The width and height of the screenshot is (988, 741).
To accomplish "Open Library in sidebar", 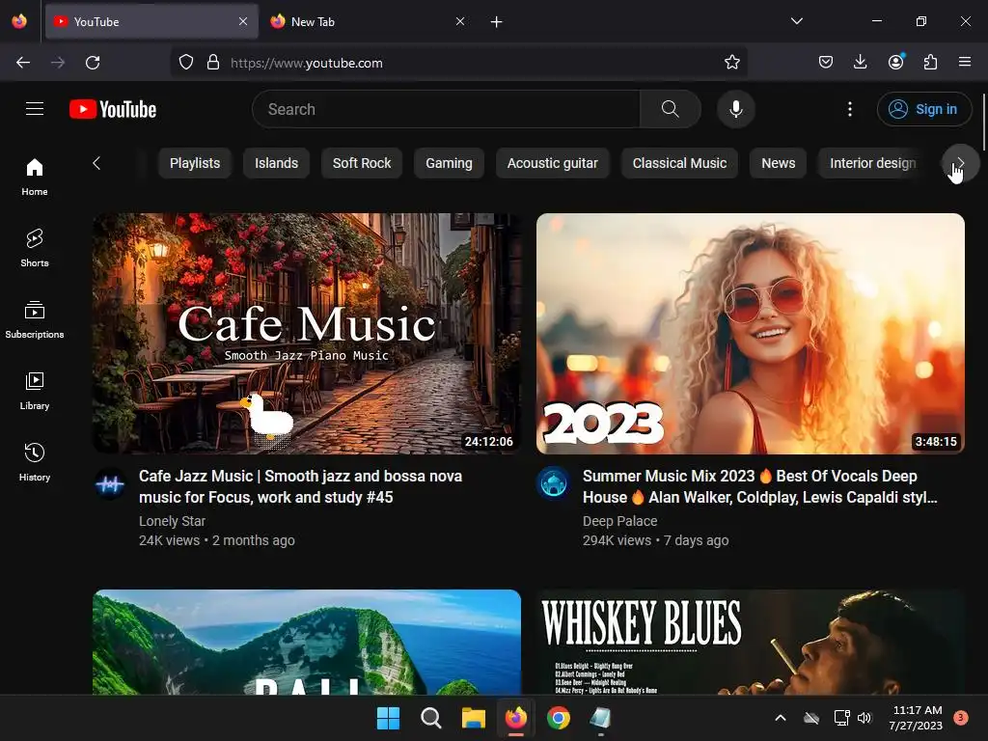I will click(35, 392).
